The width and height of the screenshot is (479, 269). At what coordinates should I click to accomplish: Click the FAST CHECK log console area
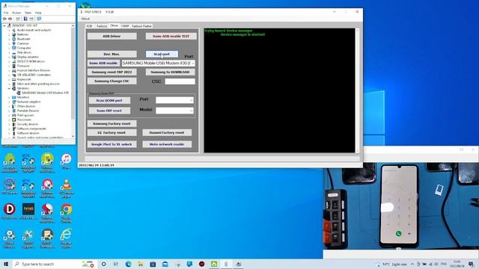click(279, 90)
